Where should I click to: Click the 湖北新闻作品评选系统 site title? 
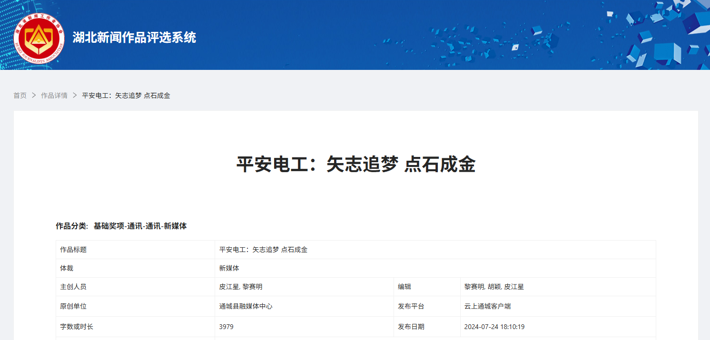click(x=134, y=38)
